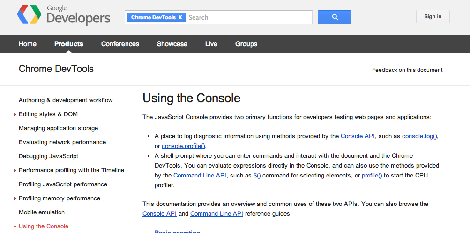Open the Home navigation tab
Image resolution: width=470 pixels, height=233 pixels.
tap(28, 44)
